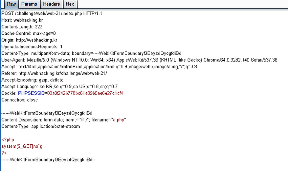Switch to the Raw tab
The image size is (288, 171).
coord(11,4)
